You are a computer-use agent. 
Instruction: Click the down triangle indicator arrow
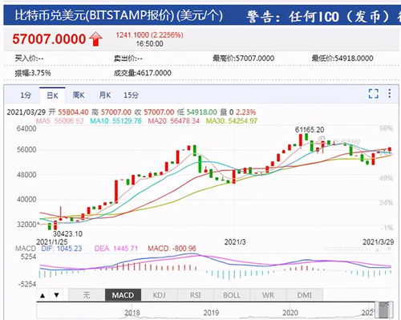pos(56,295)
